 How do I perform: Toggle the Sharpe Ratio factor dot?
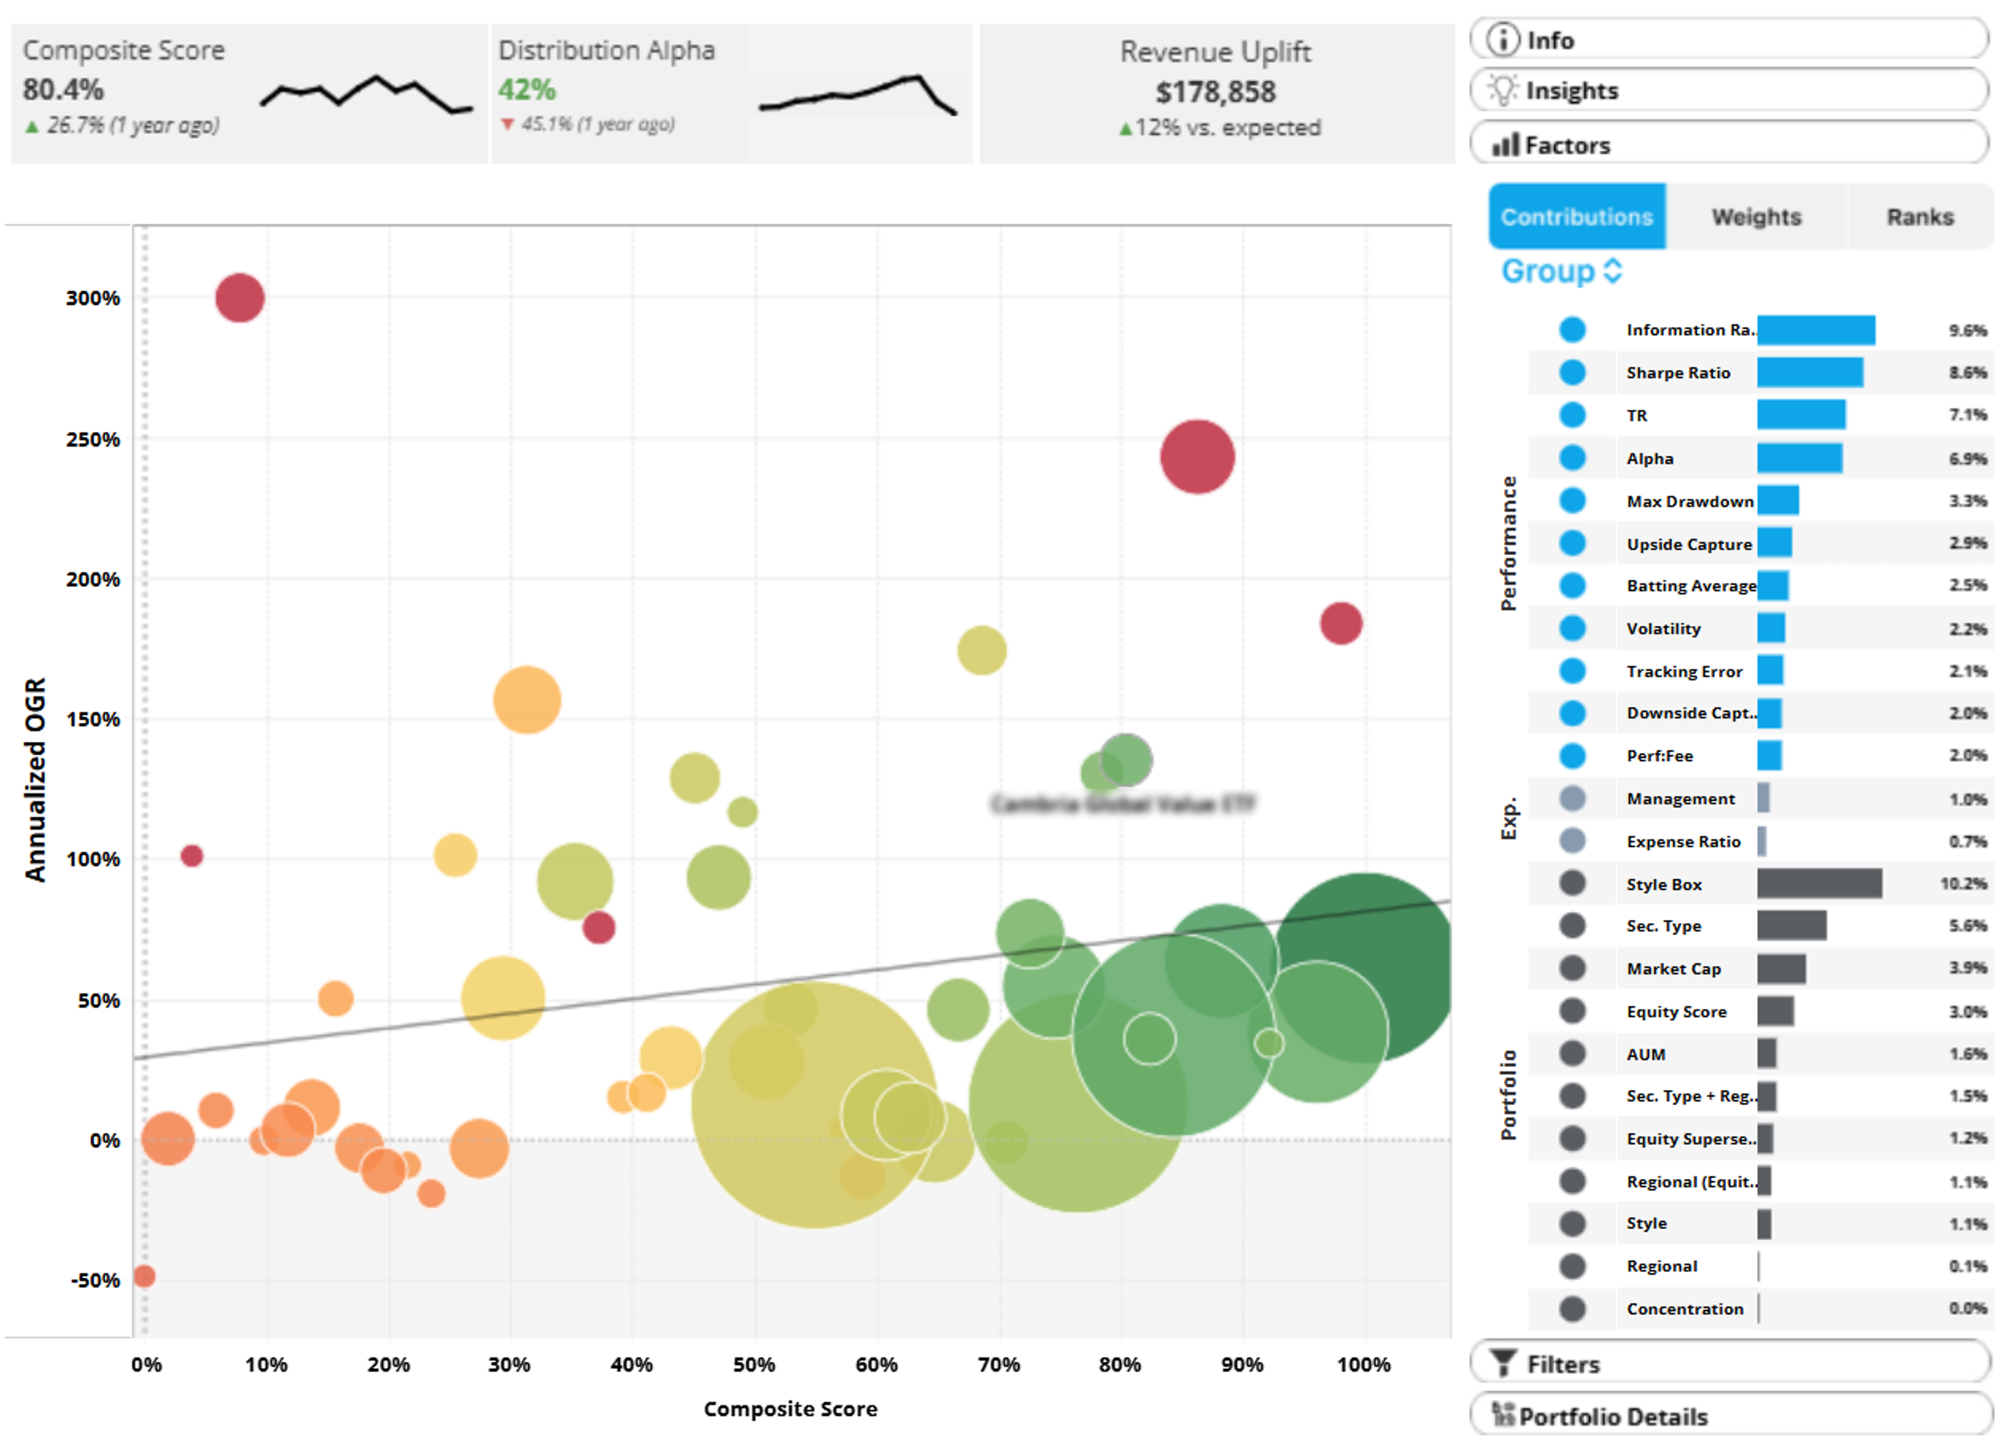pos(1572,372)
